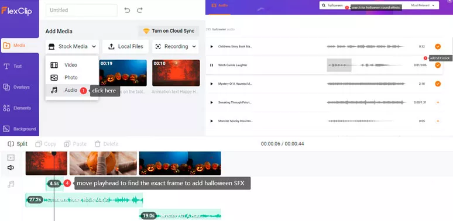Add the Sneaking Through Fairyt... track via plus
The width and height of the screenshot is (453, 221).
coord(438,102)
